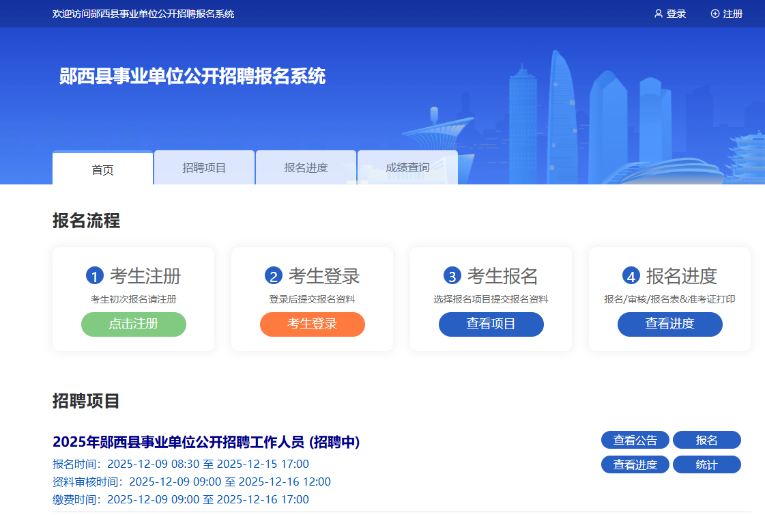Click the 统计 button for the recruitment project
Screen dimensions: 765x515
click(x=706, y=464)
